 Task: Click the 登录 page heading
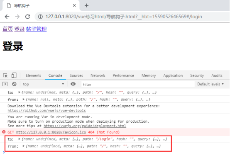point(13,46)
